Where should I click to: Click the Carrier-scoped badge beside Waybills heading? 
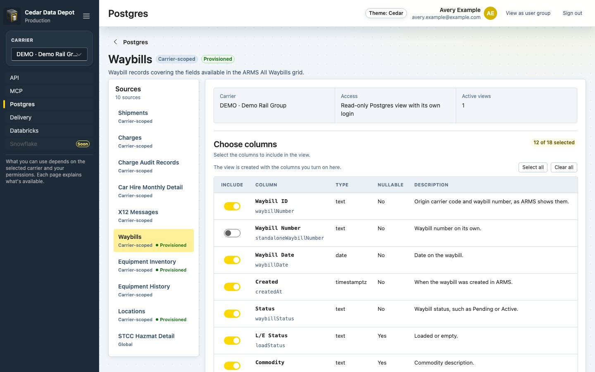pyautogui.click(x=177, y=59)
